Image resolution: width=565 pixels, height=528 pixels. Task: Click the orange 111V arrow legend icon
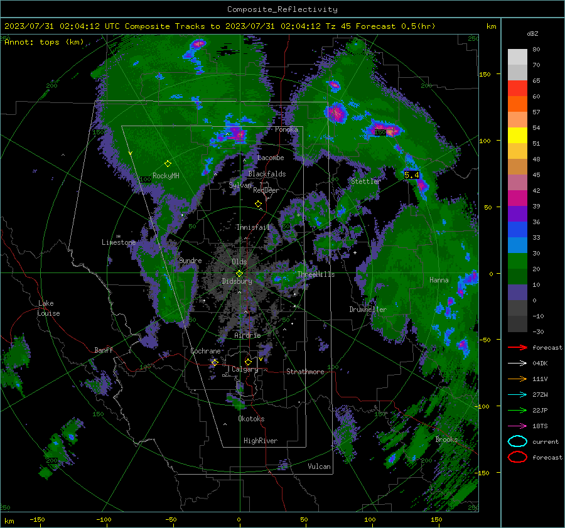[517, 379]
